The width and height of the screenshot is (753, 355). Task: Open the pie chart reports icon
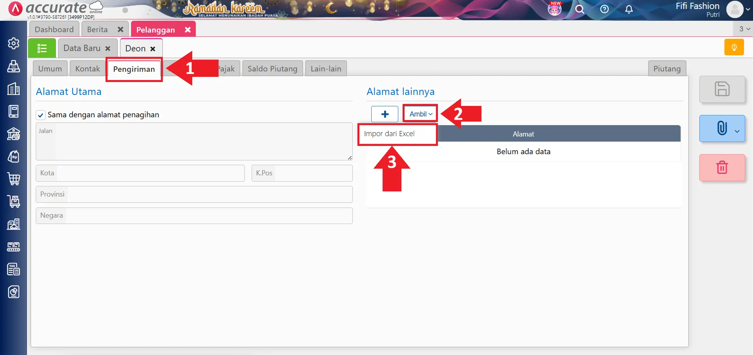point(14,292)
